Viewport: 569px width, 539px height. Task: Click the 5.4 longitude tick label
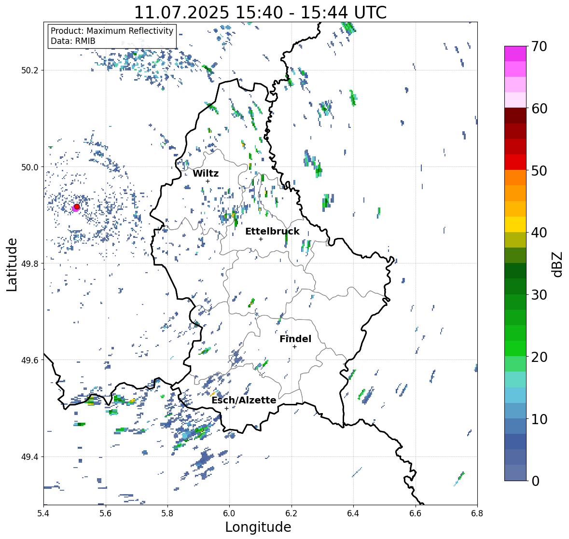(43, 513)
